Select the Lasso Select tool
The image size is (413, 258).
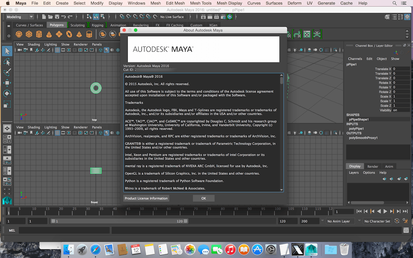(7, 62)
